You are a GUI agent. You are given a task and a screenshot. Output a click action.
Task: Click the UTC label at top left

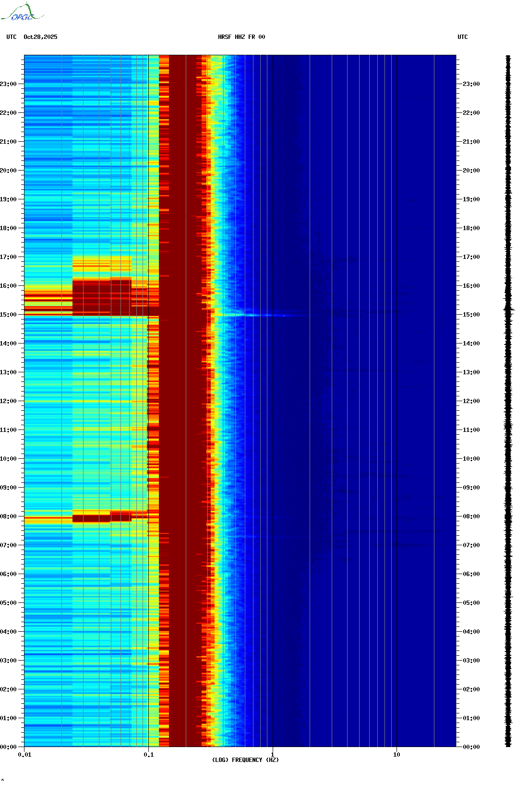pyautogui.click(x=12, y=37)
